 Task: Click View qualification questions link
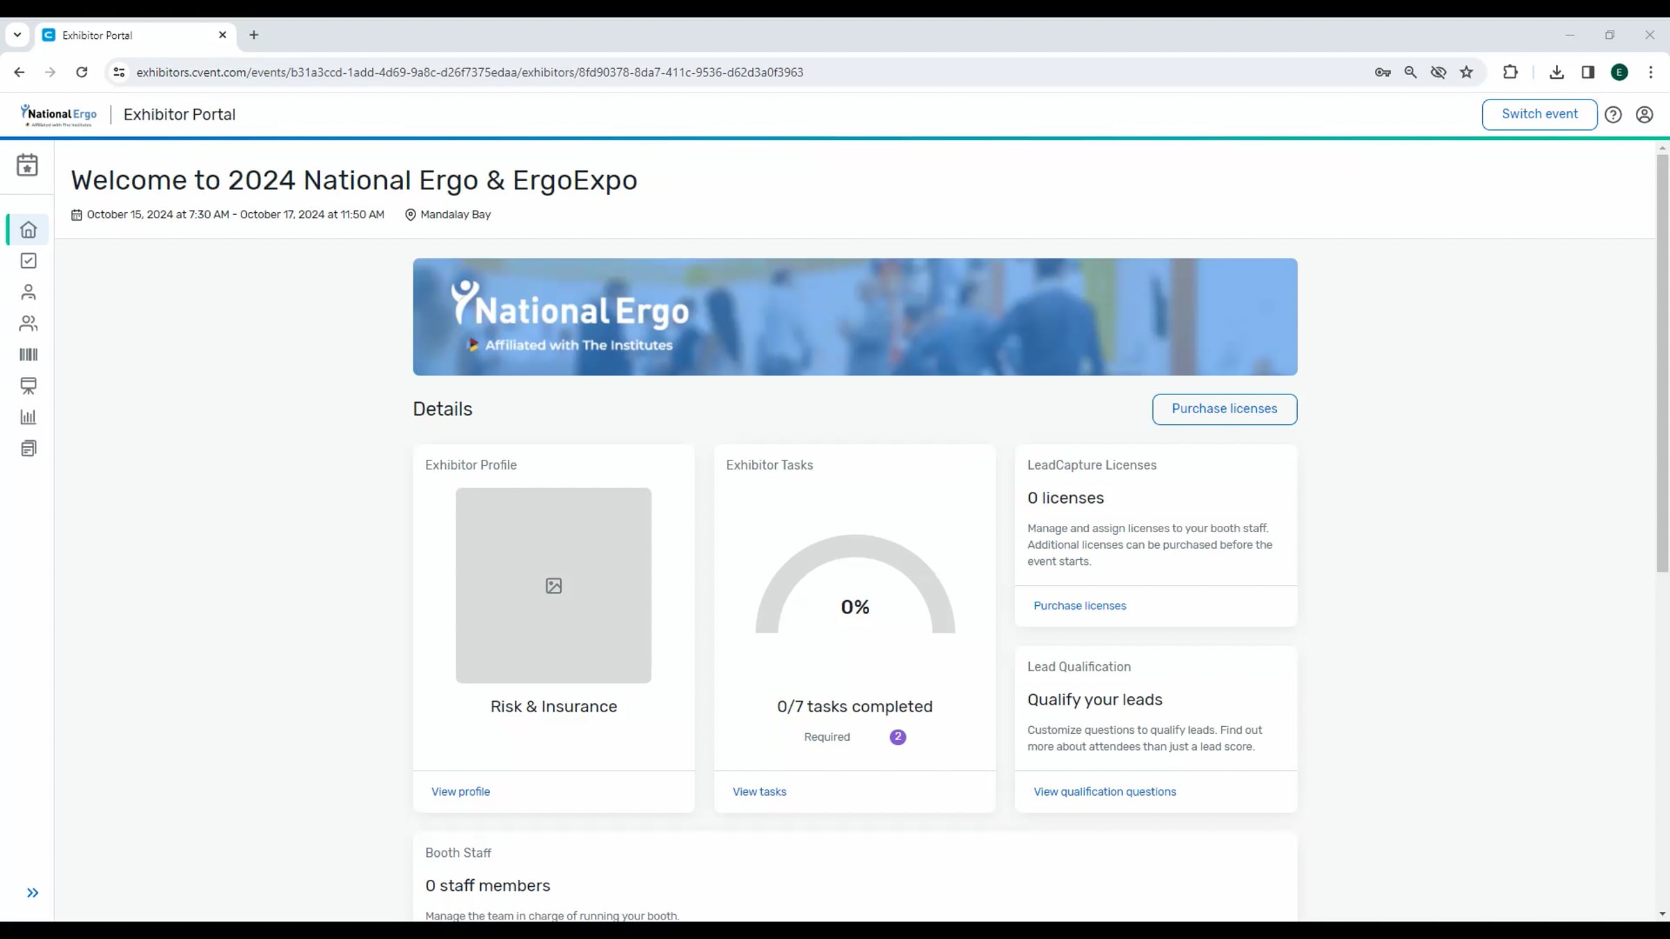(1104, 792)
